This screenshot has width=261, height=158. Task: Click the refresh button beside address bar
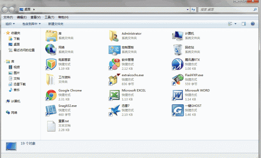point(193,10)
